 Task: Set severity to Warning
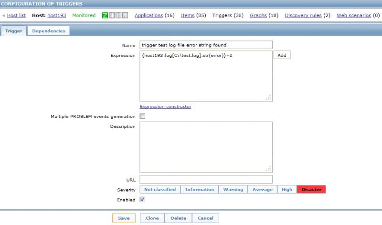tap(233, 190)
